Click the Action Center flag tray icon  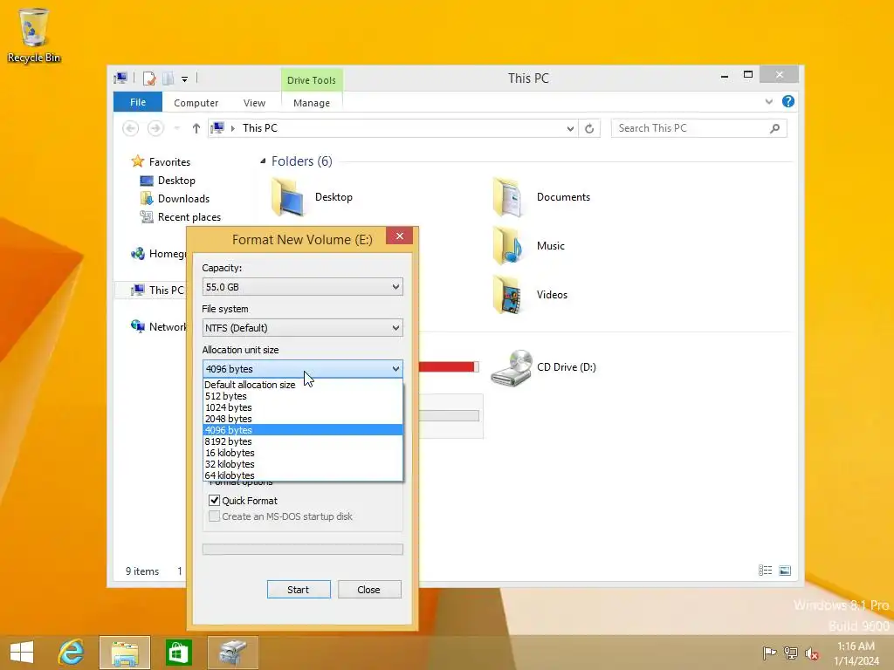769,653
